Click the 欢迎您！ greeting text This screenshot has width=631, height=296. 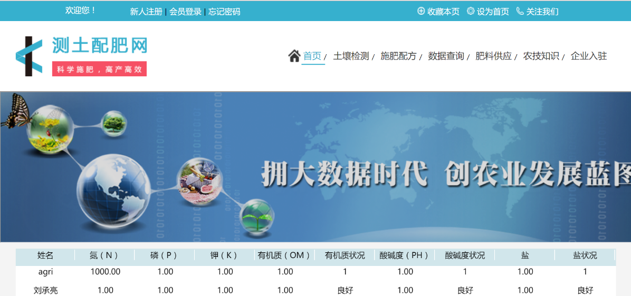click(81, 11)
